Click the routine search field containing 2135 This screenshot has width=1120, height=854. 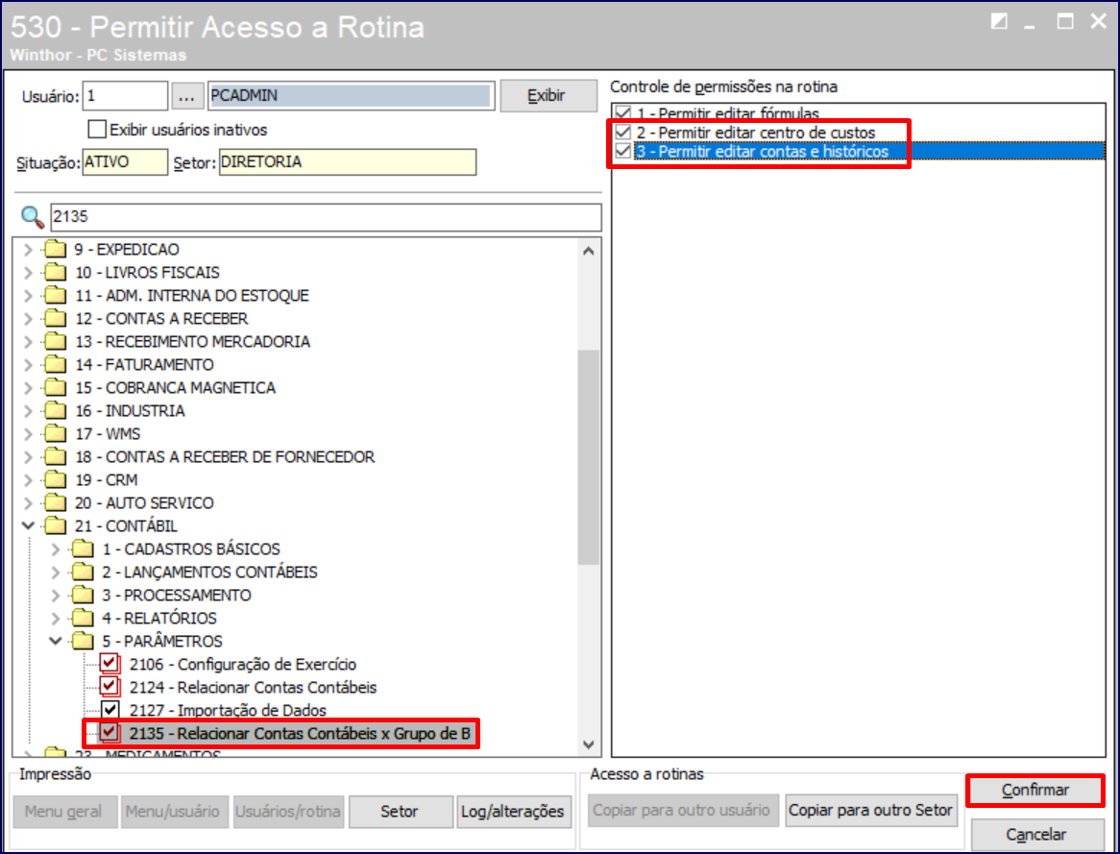(x=326, y=216)
